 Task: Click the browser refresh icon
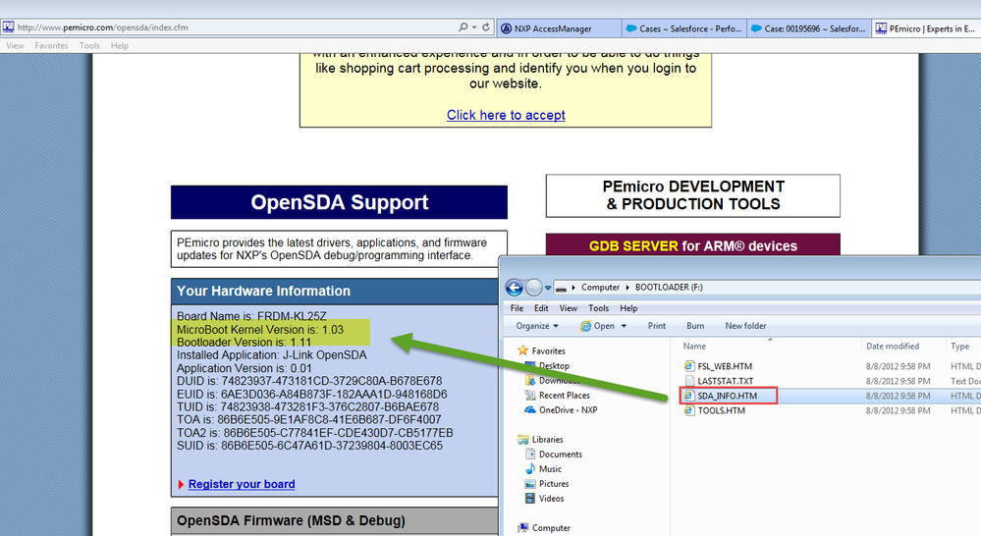pyautogui.click(x=485, y=27)
